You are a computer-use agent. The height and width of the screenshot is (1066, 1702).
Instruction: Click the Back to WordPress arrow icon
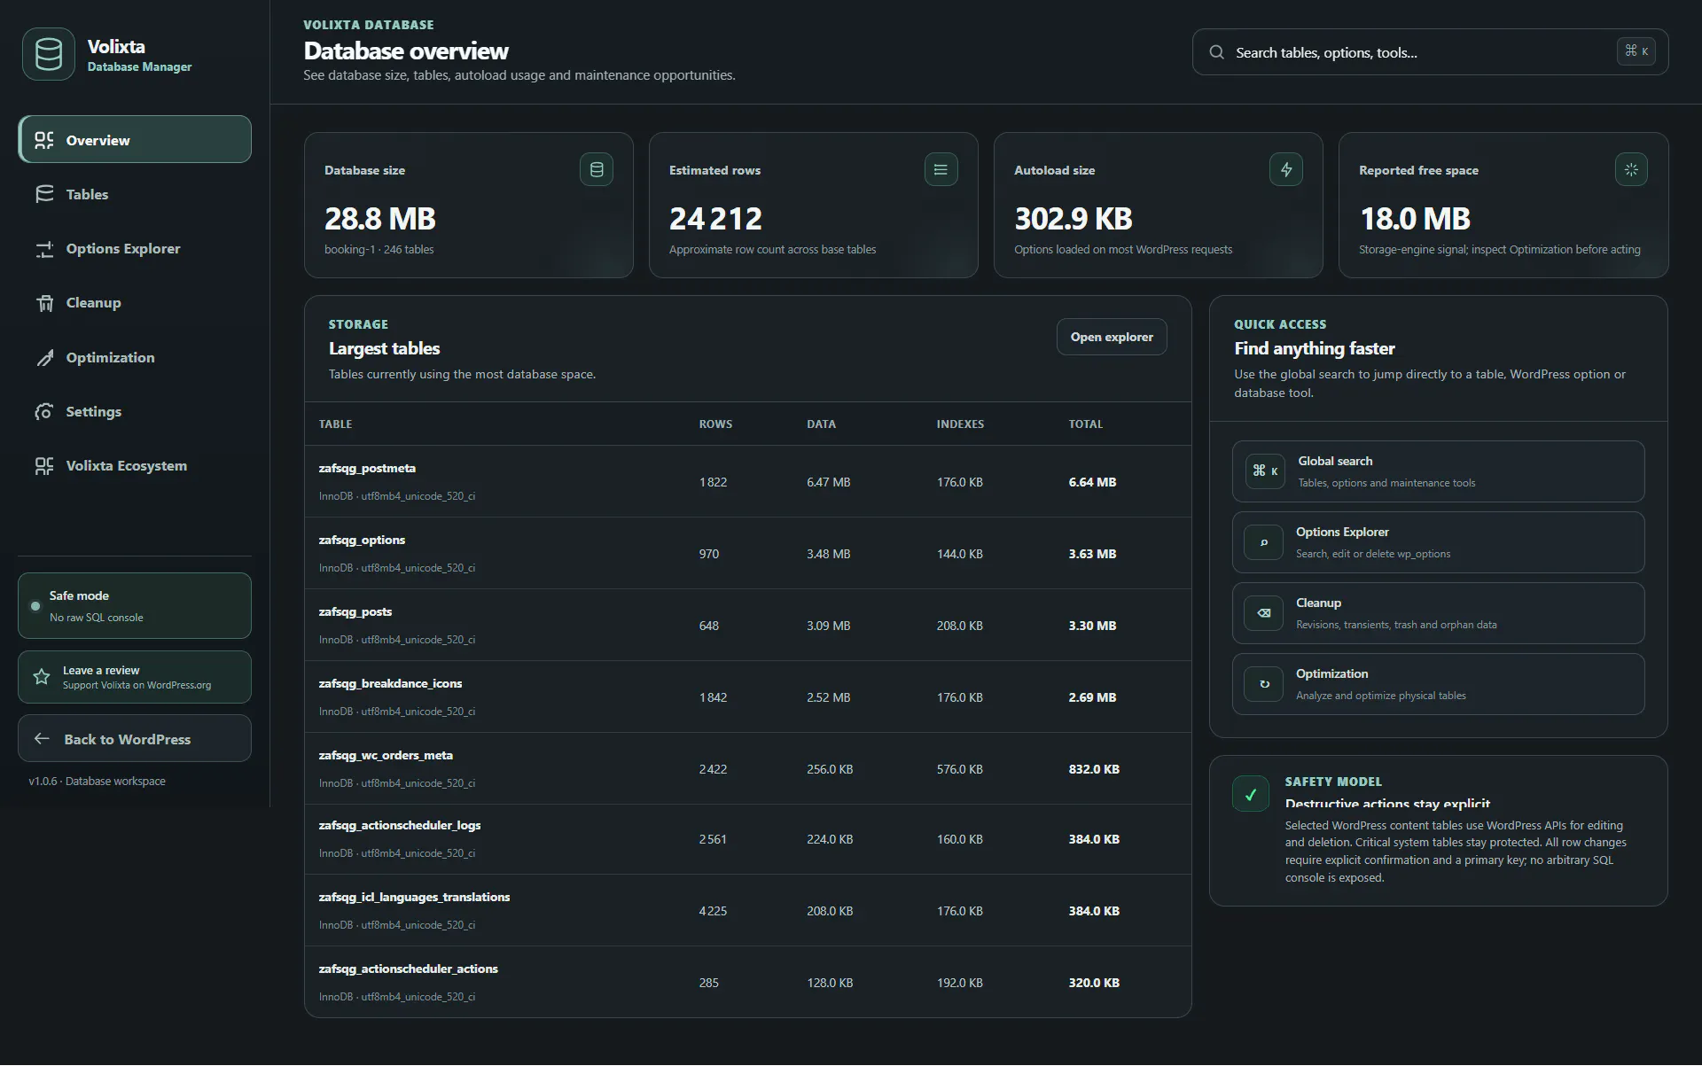[42, 739]
